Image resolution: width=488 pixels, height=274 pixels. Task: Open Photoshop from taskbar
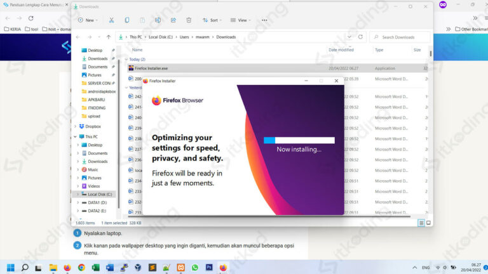click(x=209, y=268)
